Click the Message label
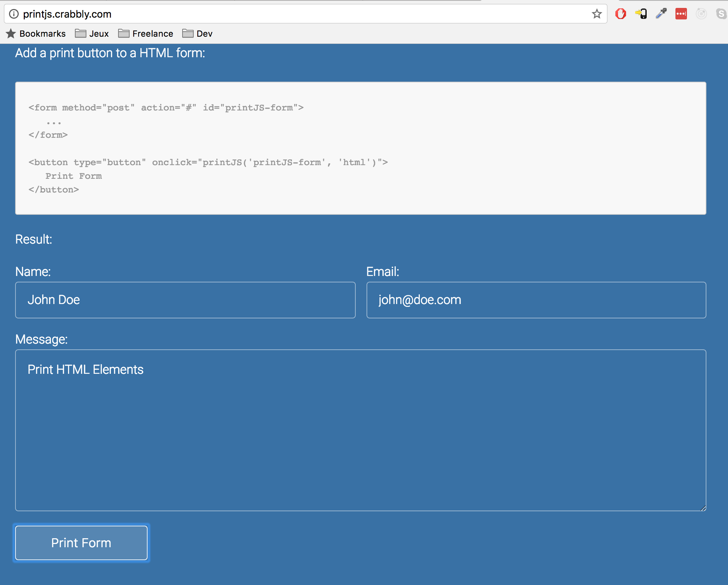 click(x=41, y=339)
